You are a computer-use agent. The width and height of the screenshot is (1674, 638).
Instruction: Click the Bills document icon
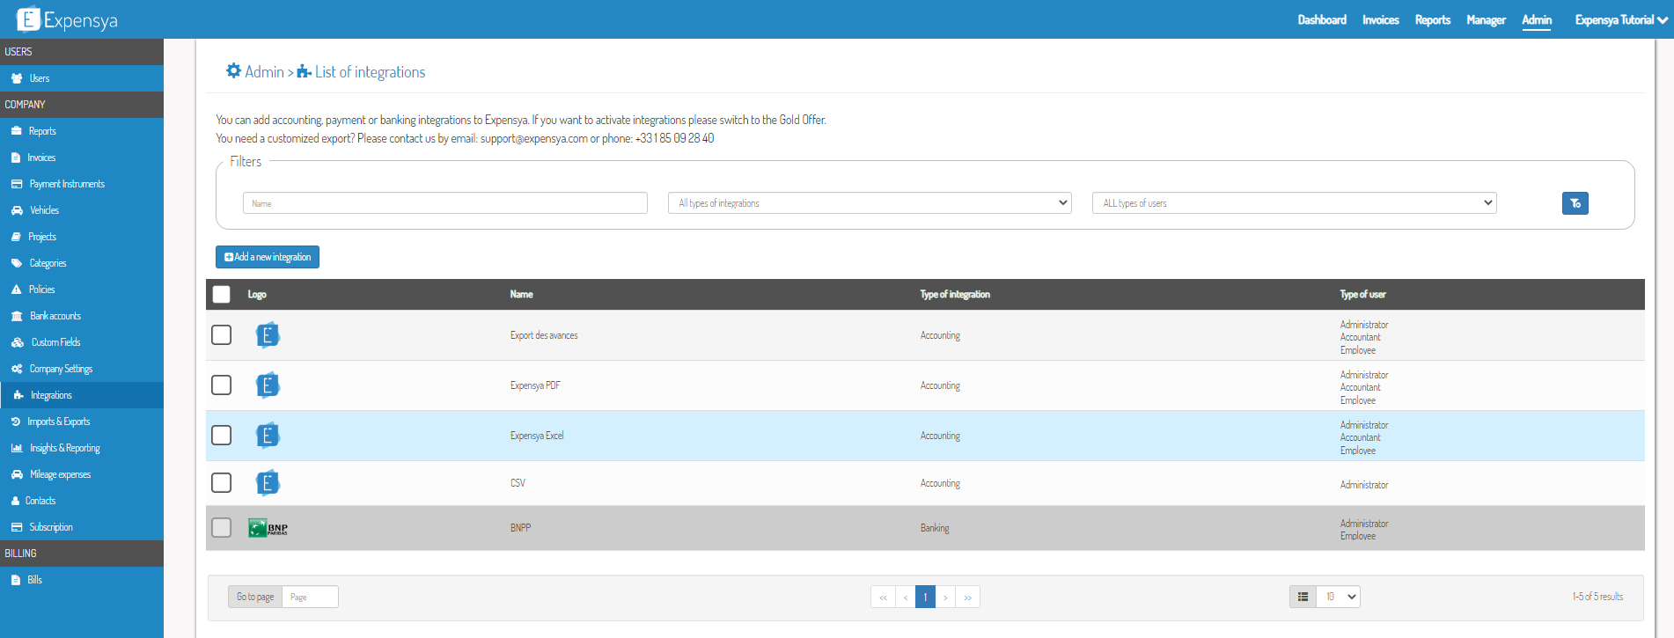tap(16, 580)
